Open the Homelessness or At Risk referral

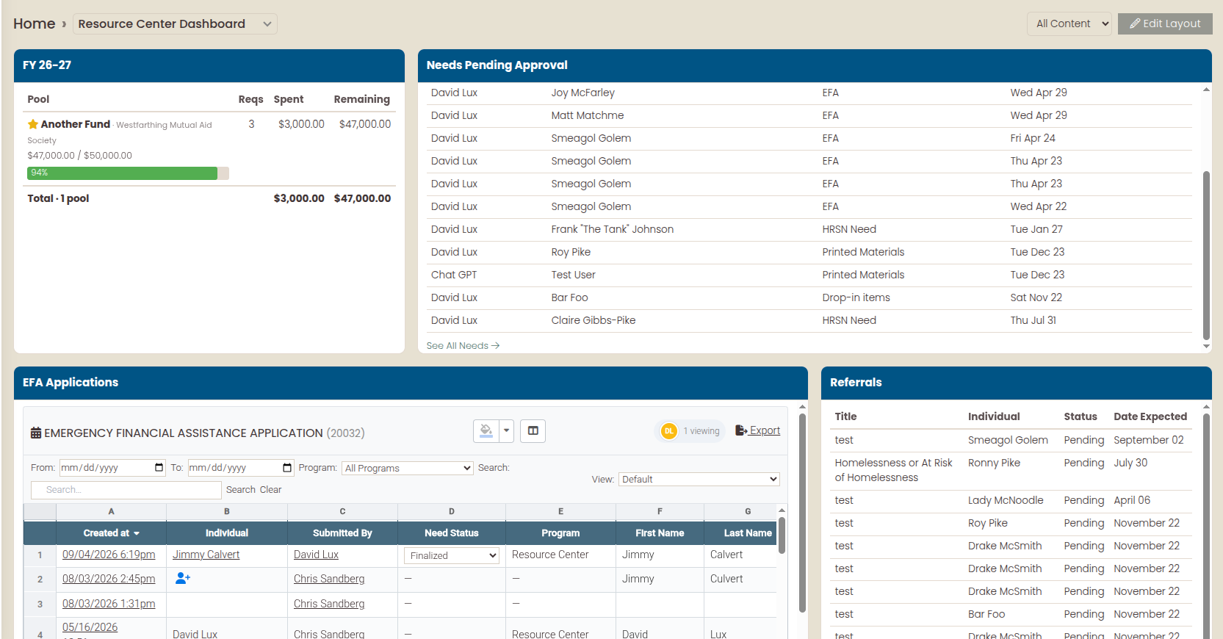click(x=1011, y=470)
